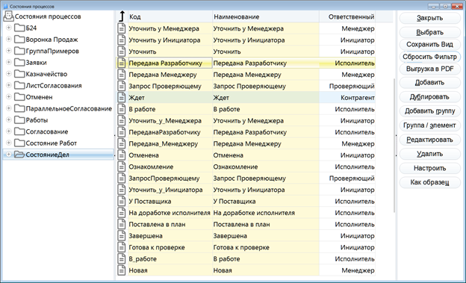
Task: Click document icon of Ждет row
Action: 121,98
